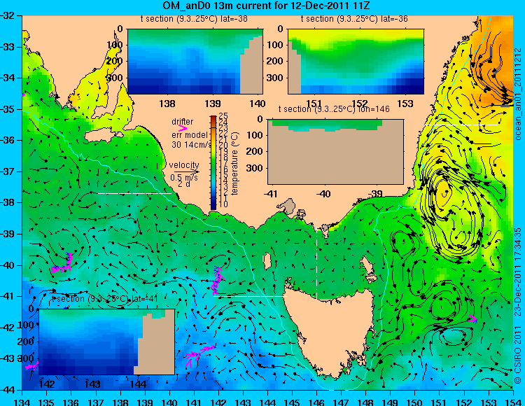
Task: Click the '-44' latitude label on left axis
Action: 7,390
